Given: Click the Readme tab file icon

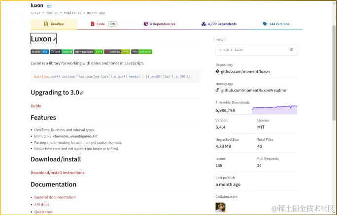Looking at the screenshot, I should point(46,24).
